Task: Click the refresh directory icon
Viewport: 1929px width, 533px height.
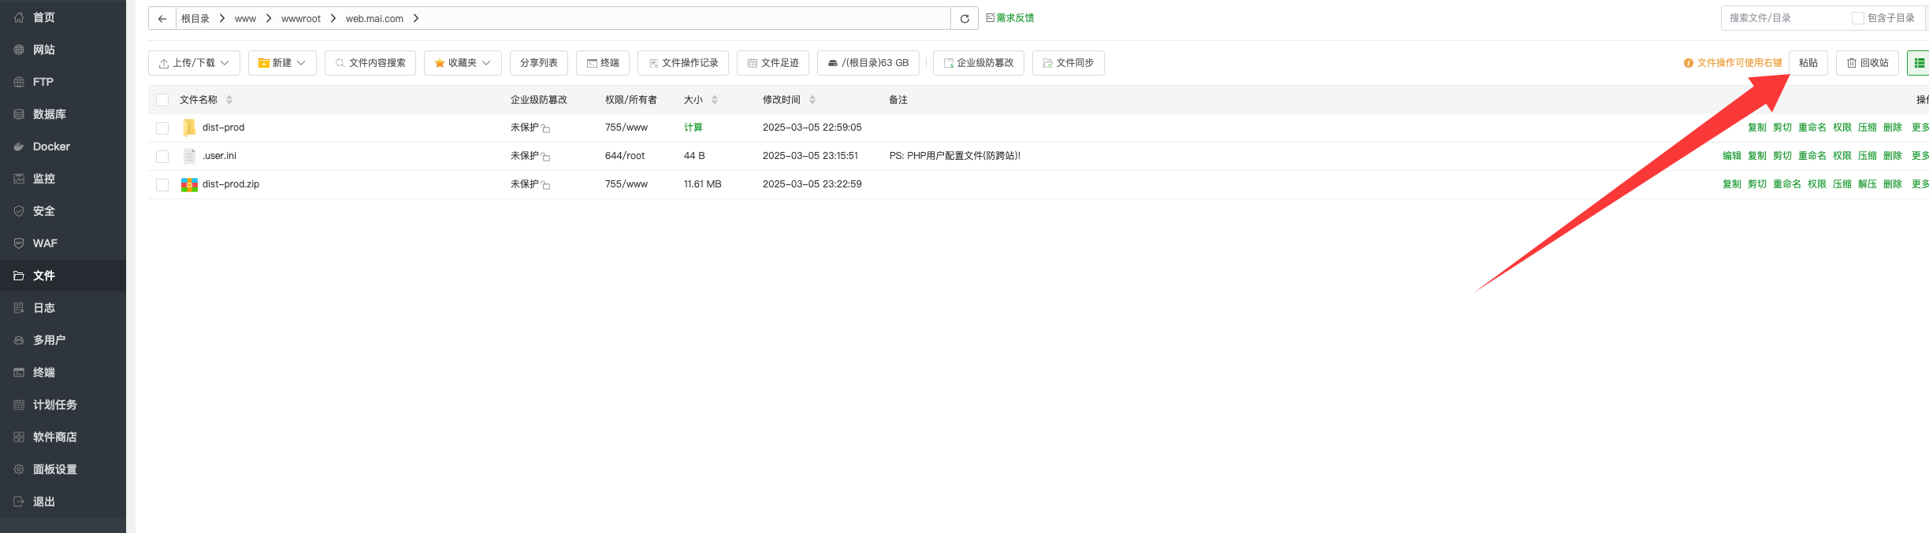Action: 964,18
